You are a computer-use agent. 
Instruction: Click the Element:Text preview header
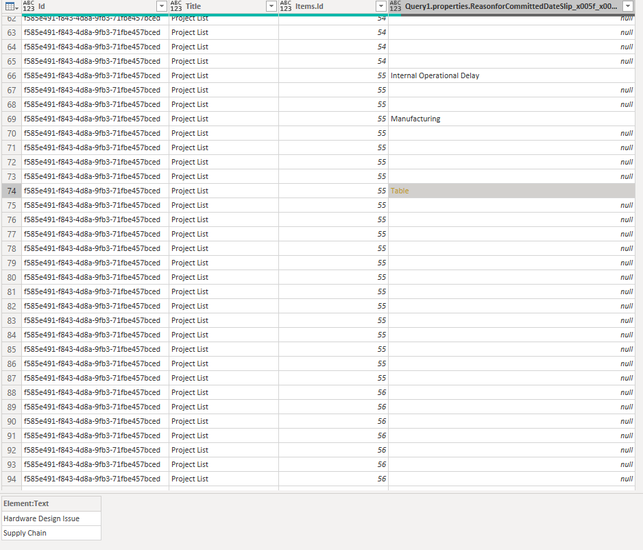click(x=51, y=503)
